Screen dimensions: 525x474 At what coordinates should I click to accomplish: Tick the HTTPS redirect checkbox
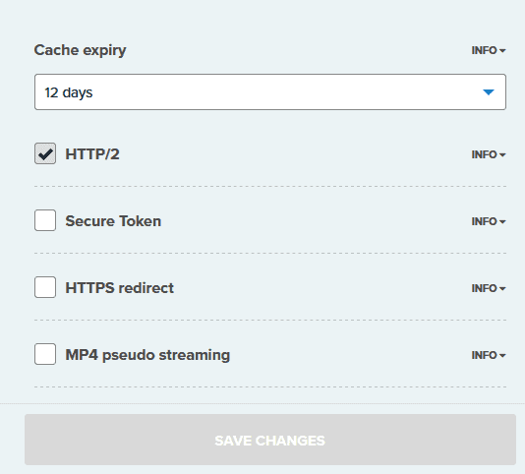[45, 287]
